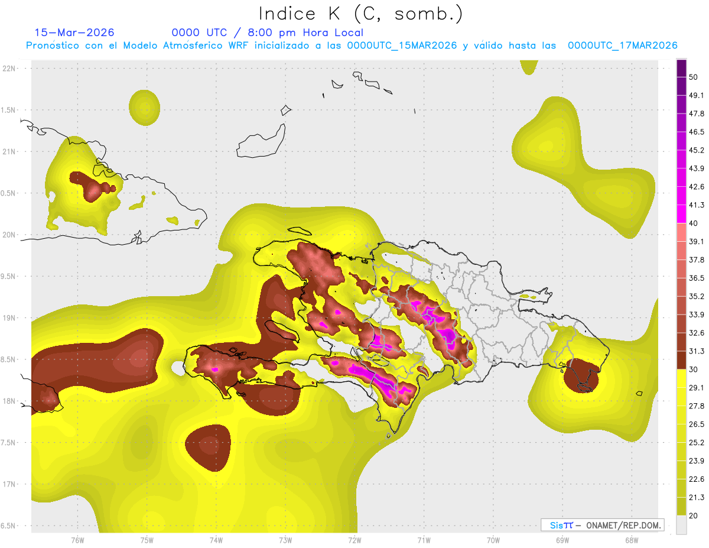709x548 pixels.
Task: Click the '69W' longitude axis label
Action: (x=562, y=540)
